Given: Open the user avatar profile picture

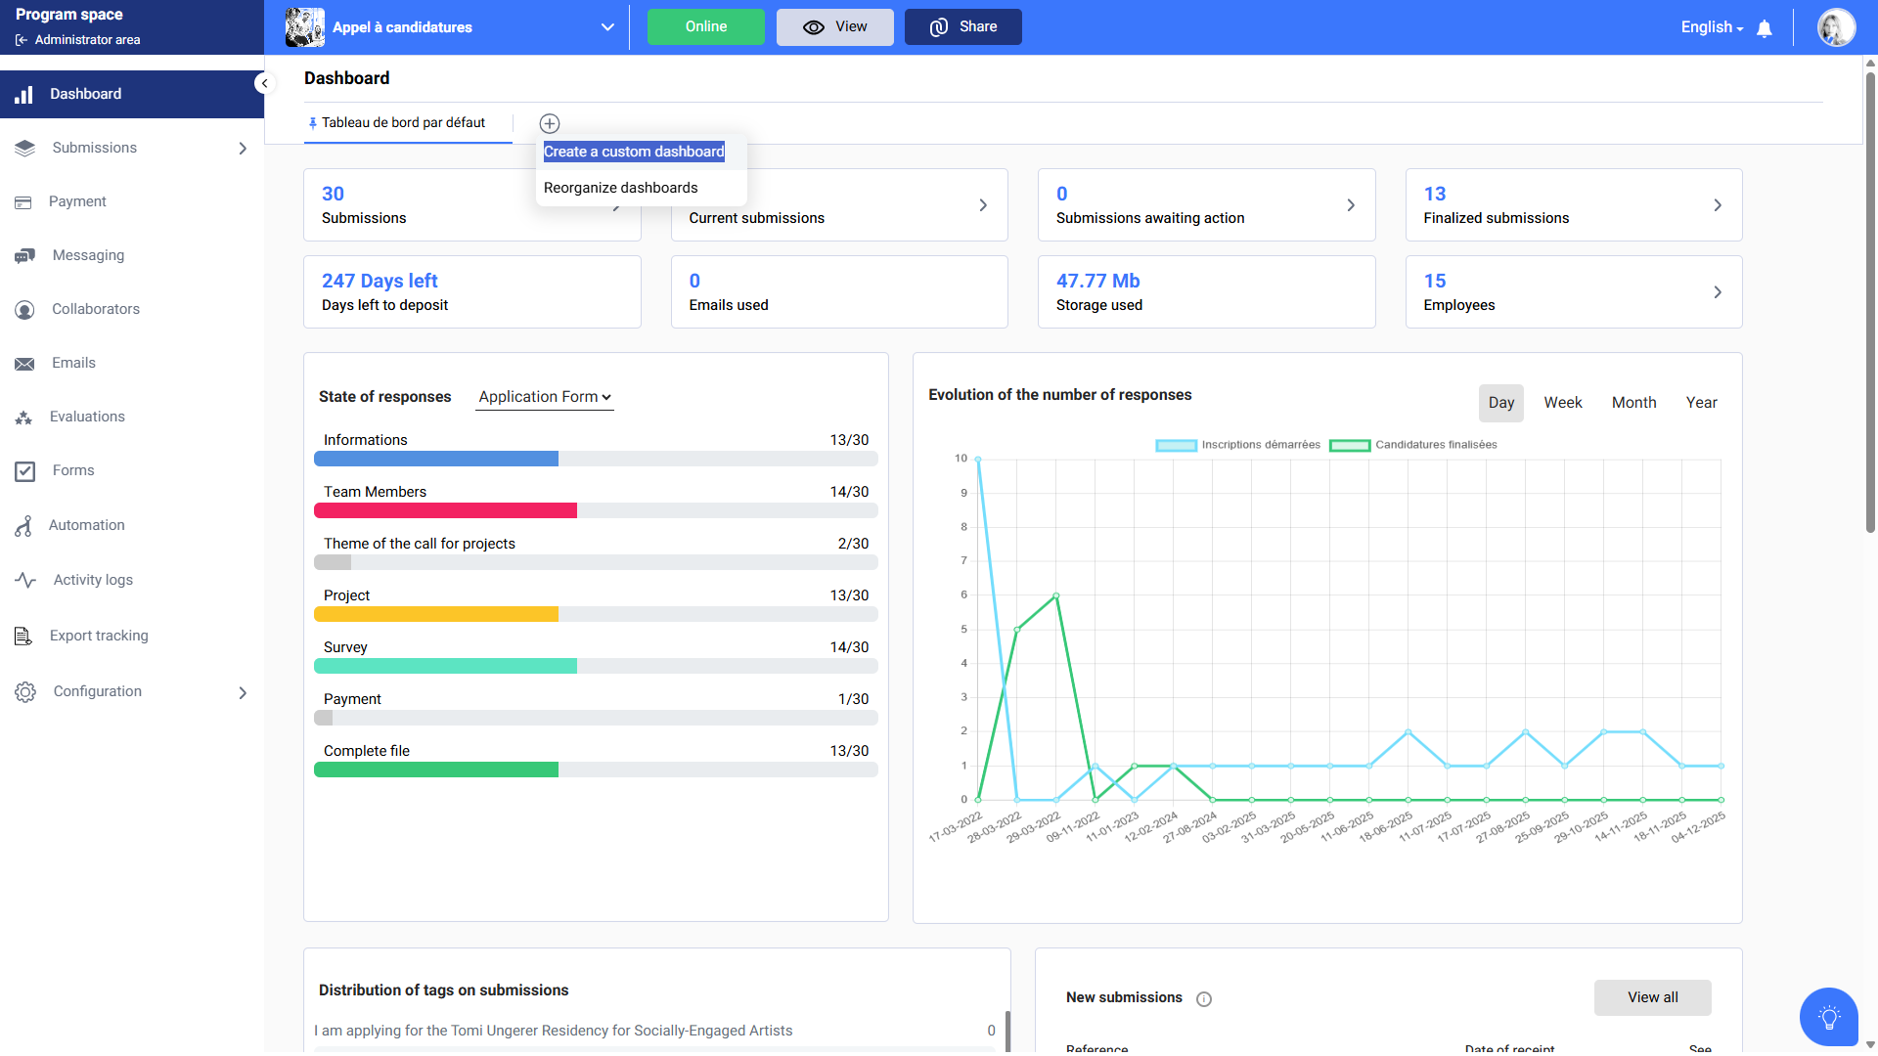Looking at the screenshot, I should click(1836, 27).
